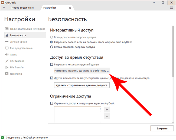The height and width of the screenshot is (140, 176).
Task: Click the File Transfer icon
Action: 7,67
